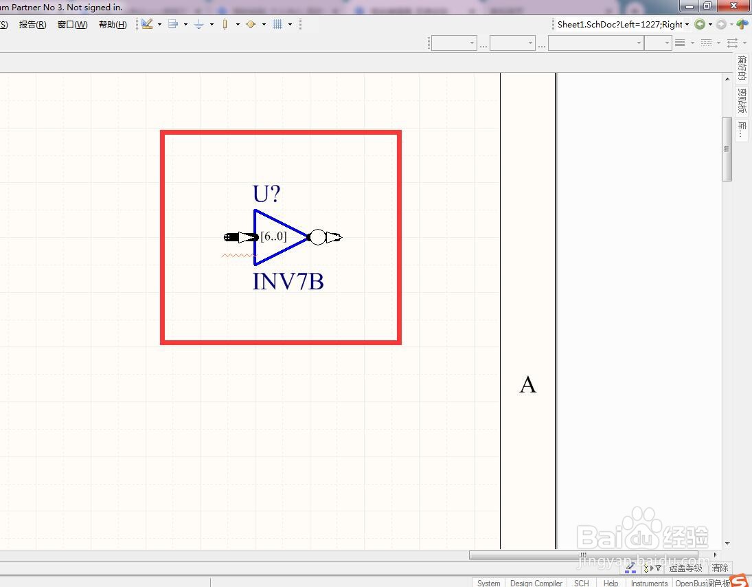Open the 窗口(W) menu
This screenshot has height=587, width=752.
click(72, 25)
